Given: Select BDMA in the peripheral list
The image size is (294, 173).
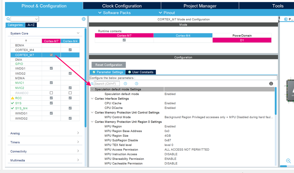Looking at the screenshot, I should click(19, 45).
